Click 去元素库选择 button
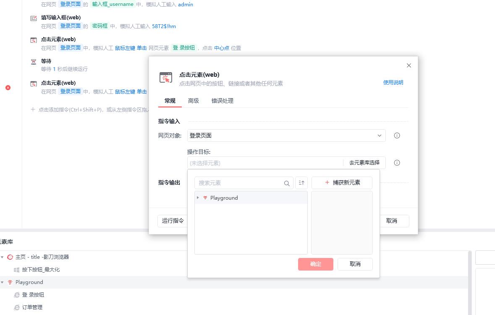495x315 pixels. point(364,163)
